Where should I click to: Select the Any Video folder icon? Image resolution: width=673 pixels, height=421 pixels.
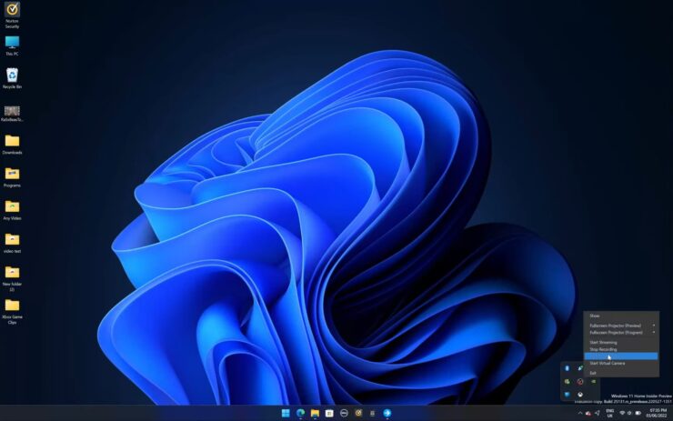pyautogui.click(x=12, y=210)
